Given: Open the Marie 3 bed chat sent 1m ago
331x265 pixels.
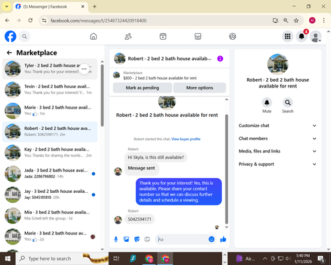Looking at the screenshot, I should point(50,111).
